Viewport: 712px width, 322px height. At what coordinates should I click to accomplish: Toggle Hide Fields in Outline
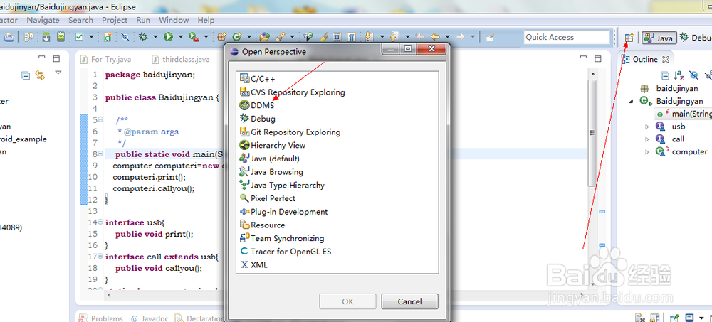[693, 75]
